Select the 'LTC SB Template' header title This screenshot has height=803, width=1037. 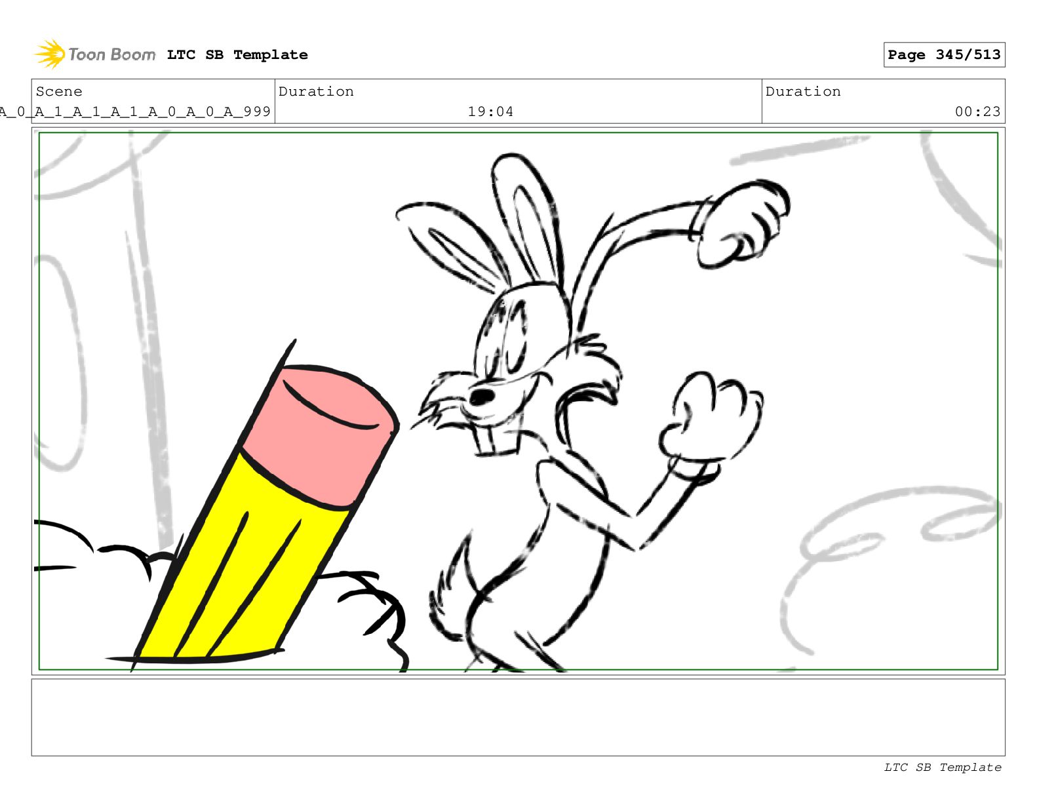point(237,55)
